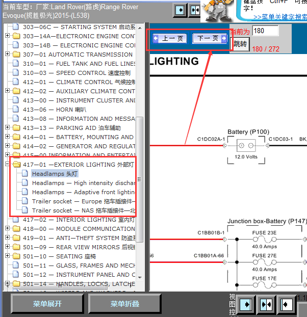This screenshot has height=317, width=307.
Task: Click the bottom view-control collapse-left arrow icon
Action: (x=286, y=304)
